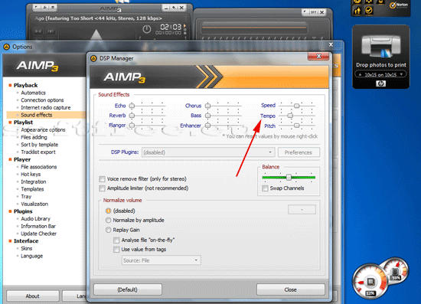Open Internet radio capture page
The image size is (421, 304).
pos(46,107)
